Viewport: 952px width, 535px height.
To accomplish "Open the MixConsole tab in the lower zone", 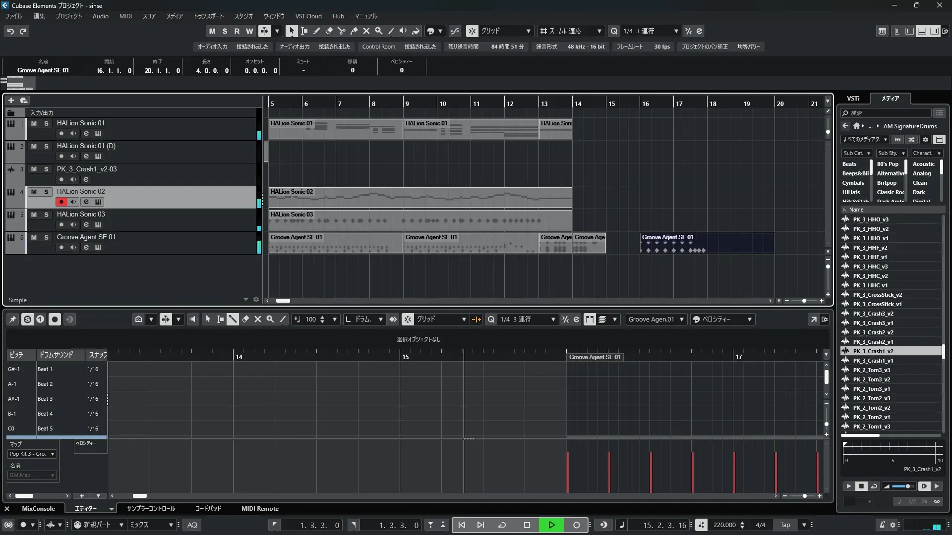I will (38, 509).
